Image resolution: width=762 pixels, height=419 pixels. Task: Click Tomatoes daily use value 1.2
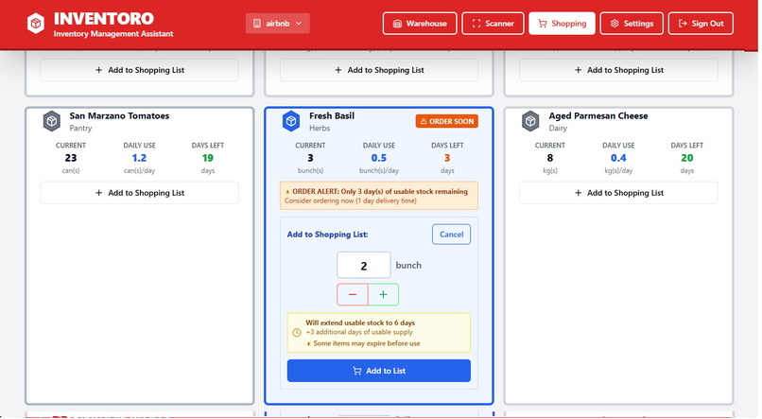[139, 158]
